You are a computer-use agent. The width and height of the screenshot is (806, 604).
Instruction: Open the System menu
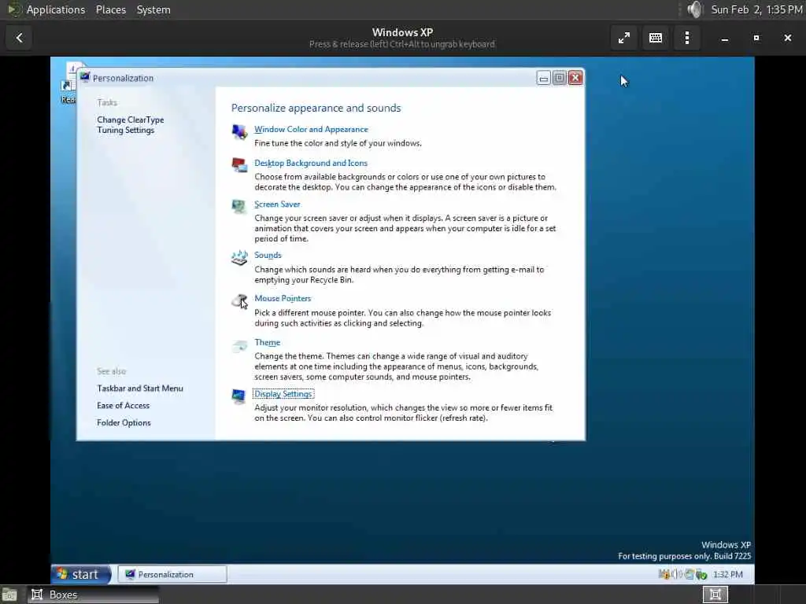click(153, 9)
